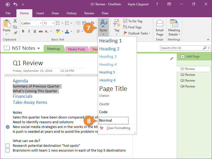Toggle the To Do Tag checkbox

(125, 21)
